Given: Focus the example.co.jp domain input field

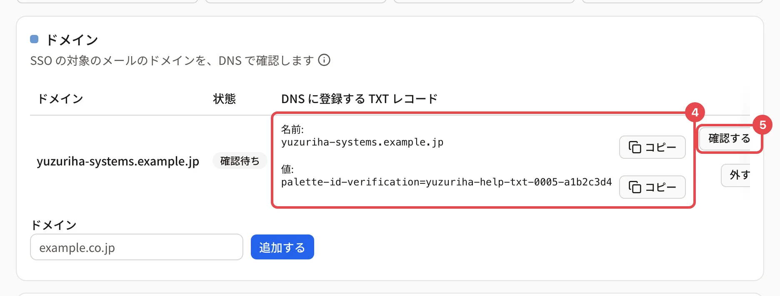Looking at the screenshot, I should (137, 247).
